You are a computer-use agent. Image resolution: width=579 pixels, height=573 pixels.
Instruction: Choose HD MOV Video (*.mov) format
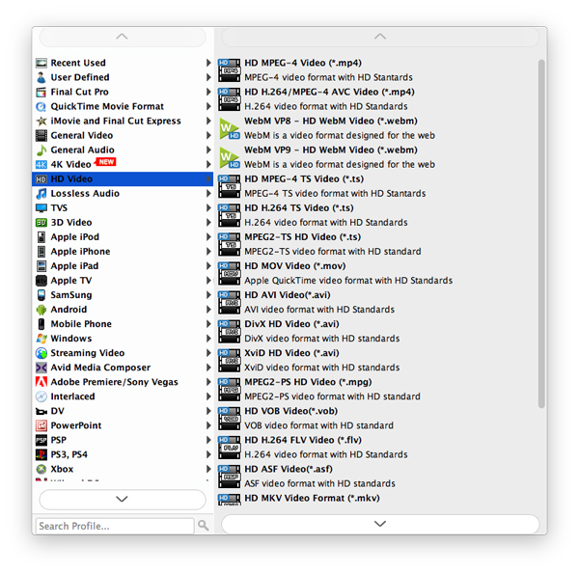click(294, 266)
